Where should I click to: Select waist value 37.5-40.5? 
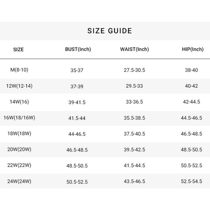click(134, 134)
